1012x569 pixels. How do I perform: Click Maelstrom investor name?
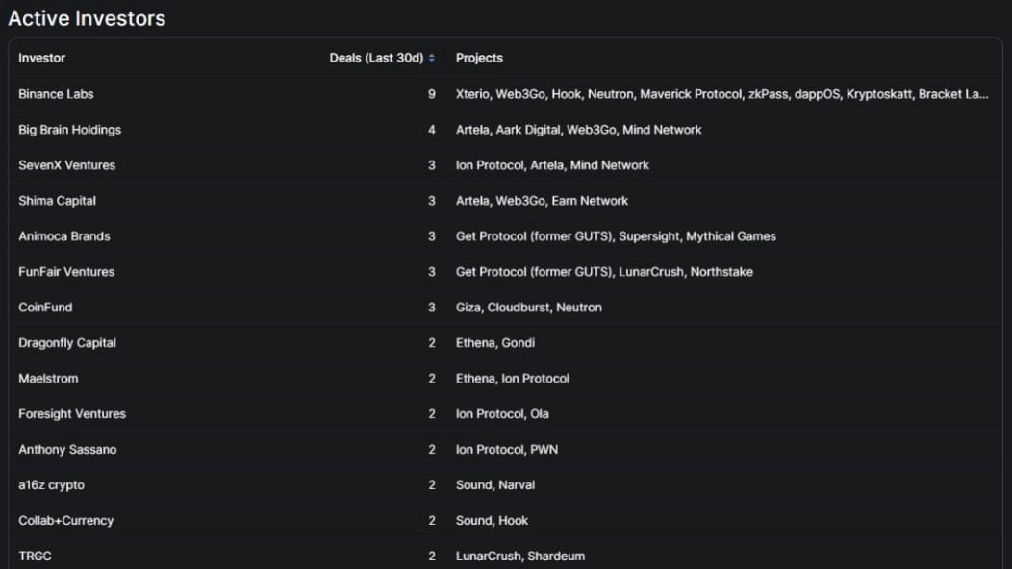[48, 379]
